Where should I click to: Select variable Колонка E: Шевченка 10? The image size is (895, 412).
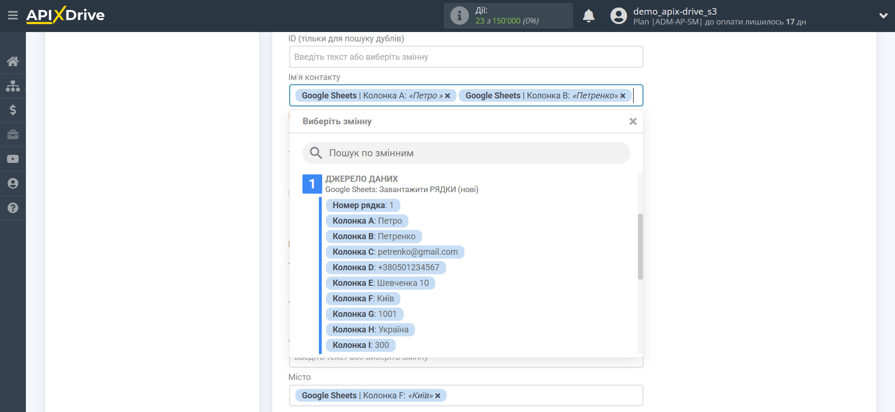(381, 283)
